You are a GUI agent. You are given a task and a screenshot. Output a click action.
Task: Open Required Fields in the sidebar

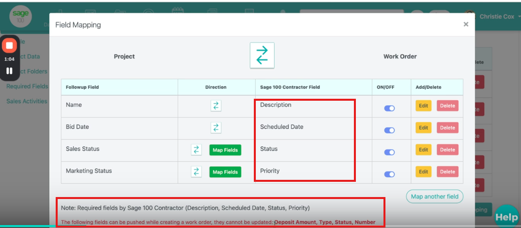point(27,86)
